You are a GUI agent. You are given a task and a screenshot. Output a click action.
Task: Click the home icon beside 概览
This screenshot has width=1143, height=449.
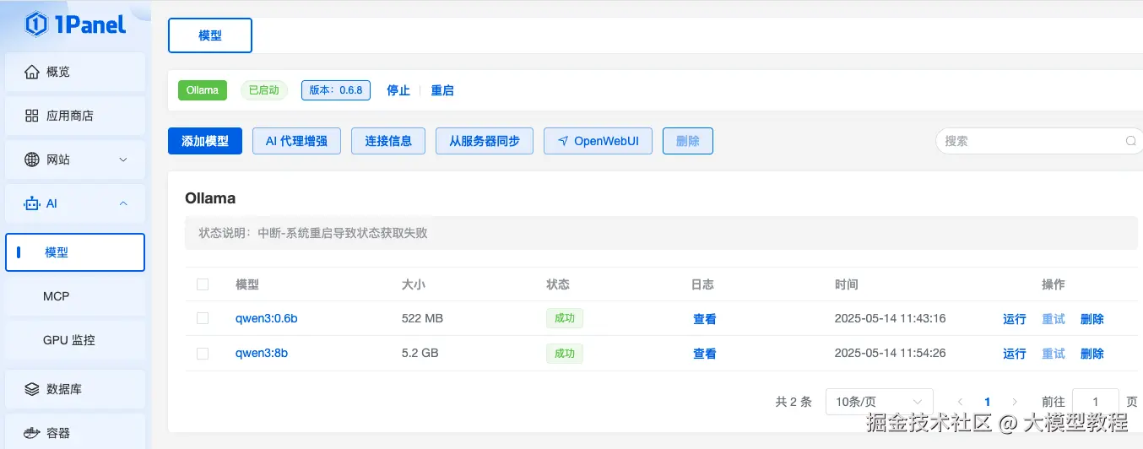(x=32, y=72)
